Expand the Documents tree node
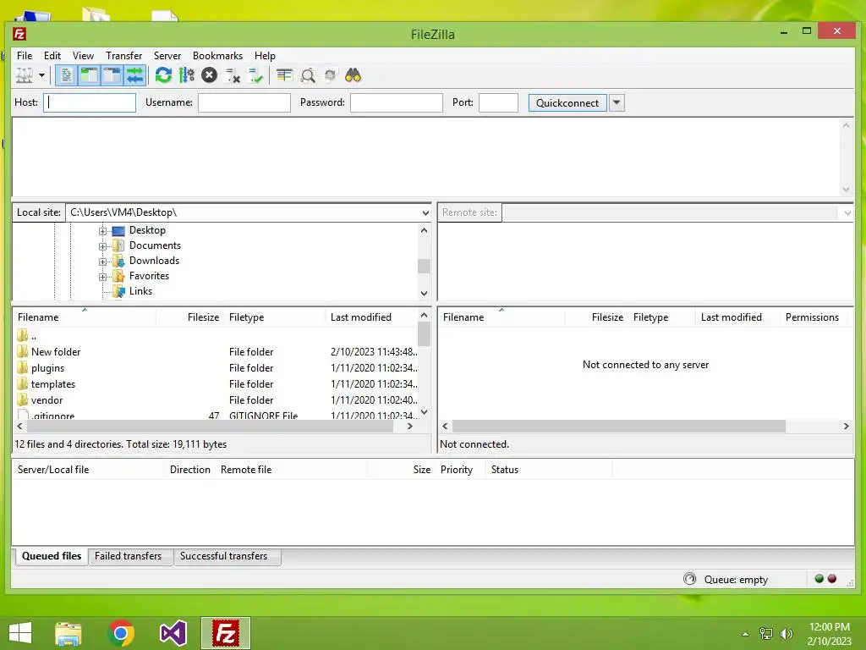This screenshot has width=866, height=650. pyautogui.click(x=102, y=246)
